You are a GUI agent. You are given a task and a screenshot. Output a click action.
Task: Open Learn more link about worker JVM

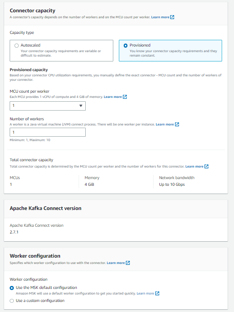165,124
